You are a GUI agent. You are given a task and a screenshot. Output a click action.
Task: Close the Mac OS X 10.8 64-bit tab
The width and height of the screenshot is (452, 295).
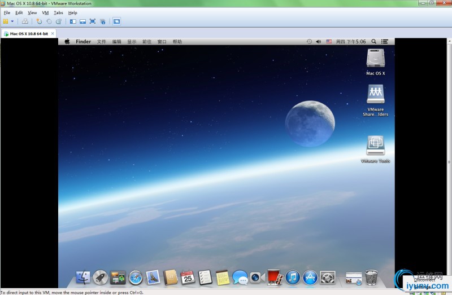point(53,33)
